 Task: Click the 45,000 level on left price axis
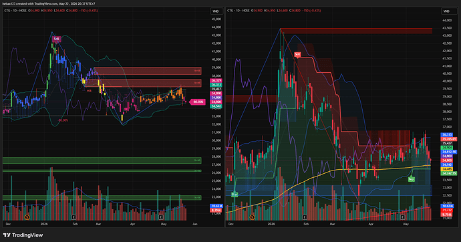pyautogui.click(x=216, y=19)
